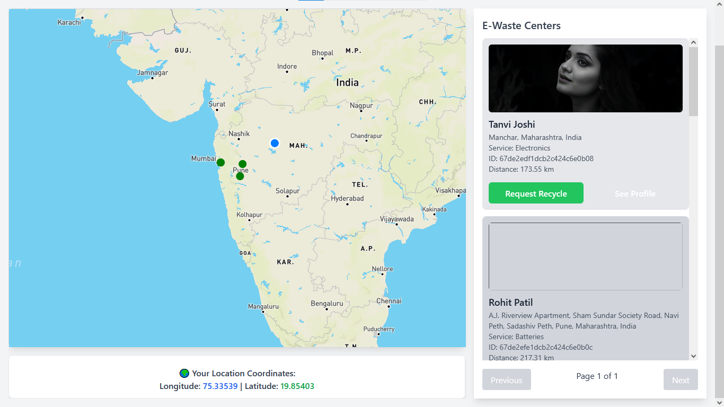Click the Previous pagination button
Image resolution: width=724 pixels, height=407 pixels.
pyautogui.click(x=506, y=379)
